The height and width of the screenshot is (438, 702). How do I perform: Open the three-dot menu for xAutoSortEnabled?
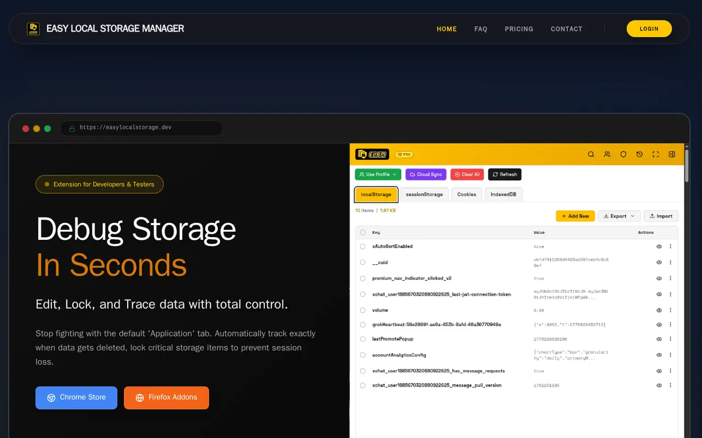point(670,246)
